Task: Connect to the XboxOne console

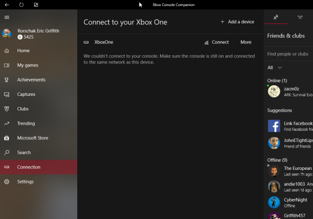Action: tap(216, 42)
